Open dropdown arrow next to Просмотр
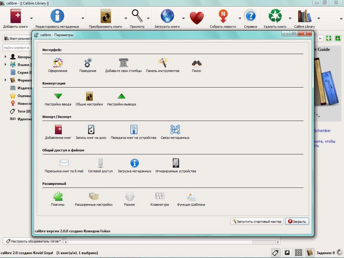Screen dimensions: 344x258 [148, 18]
